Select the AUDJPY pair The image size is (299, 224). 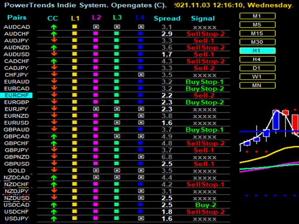tap(16, 41)
